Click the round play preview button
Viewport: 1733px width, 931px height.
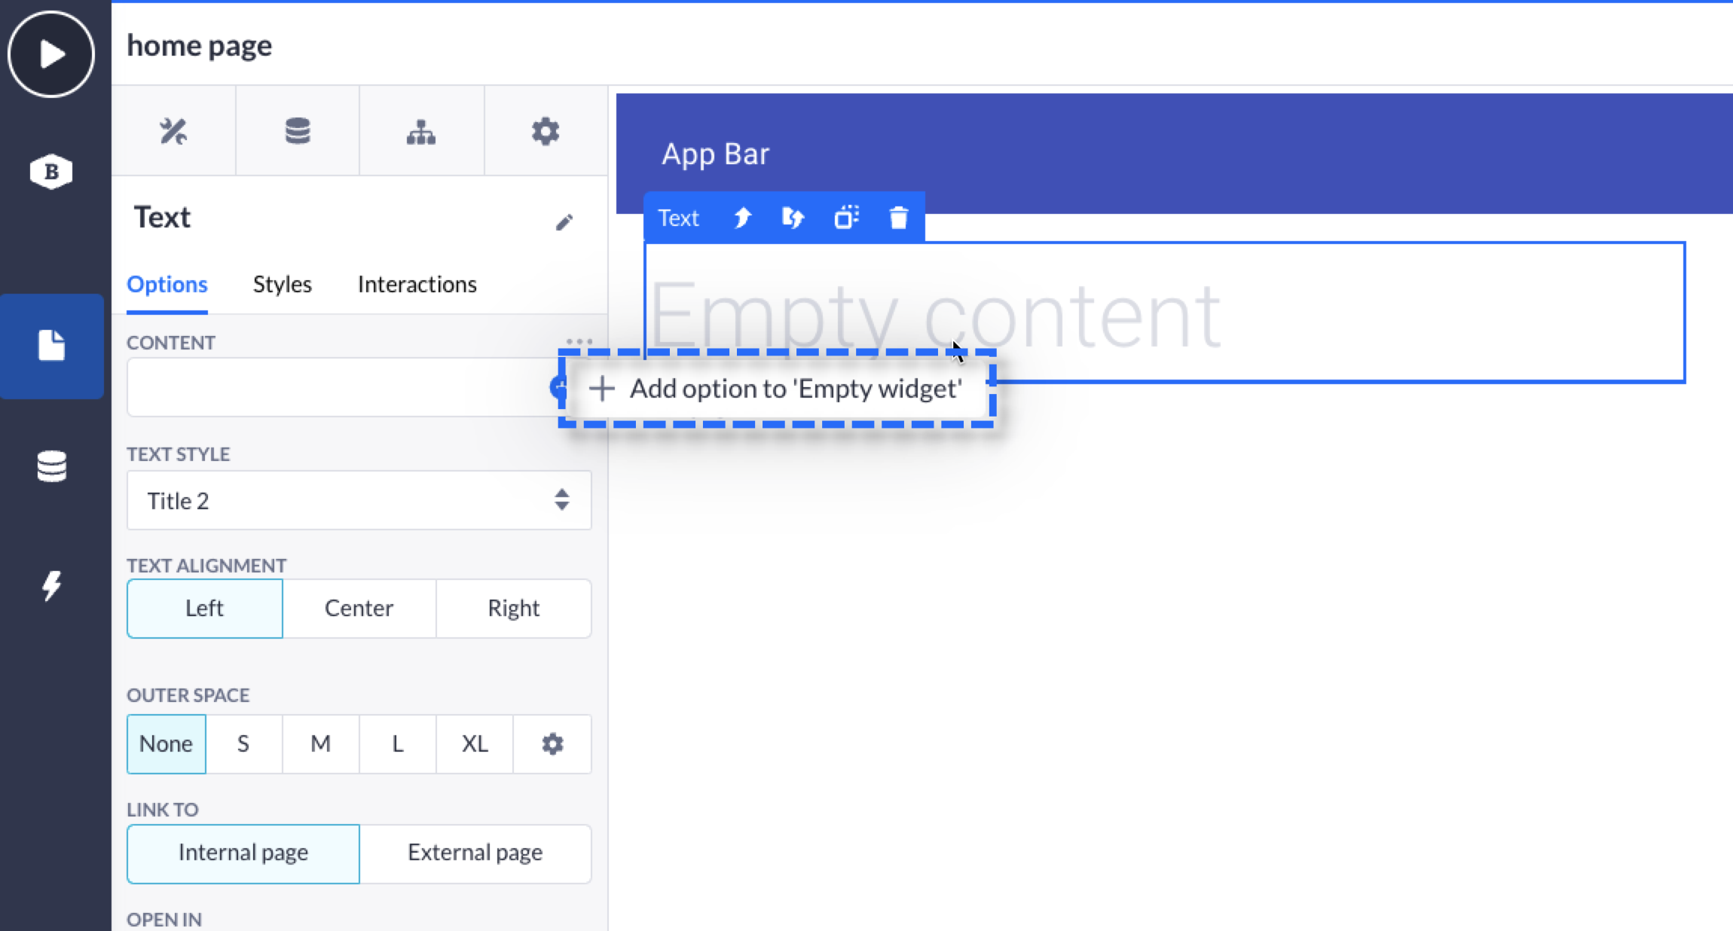[x=51, y=54]
